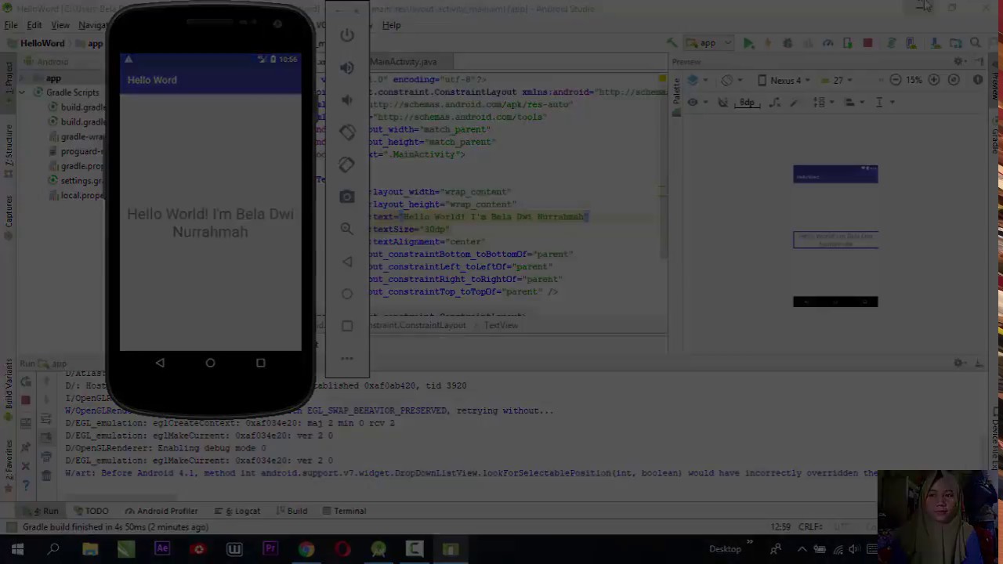Screen dimensions: 1003x564
Task: Select settings.gradle file in project tree
Action: pos(76,181)
